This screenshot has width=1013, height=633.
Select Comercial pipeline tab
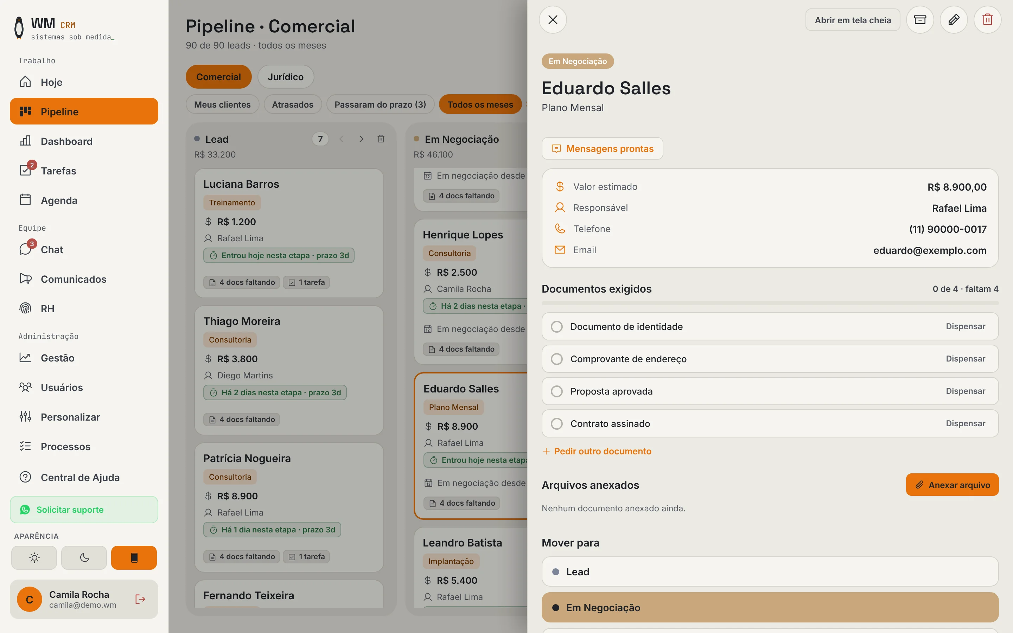[218, 77]
